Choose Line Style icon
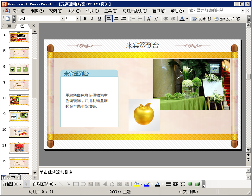This screenshot has height=196, width=252. pyautogui.click(x=168, y=184)
